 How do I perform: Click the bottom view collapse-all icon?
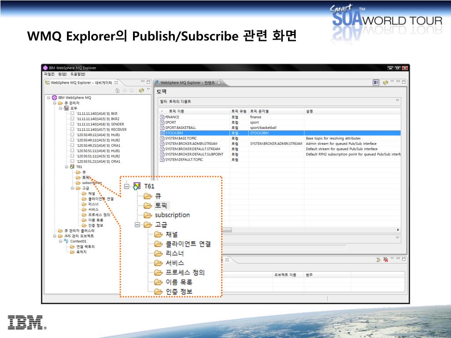378,260
